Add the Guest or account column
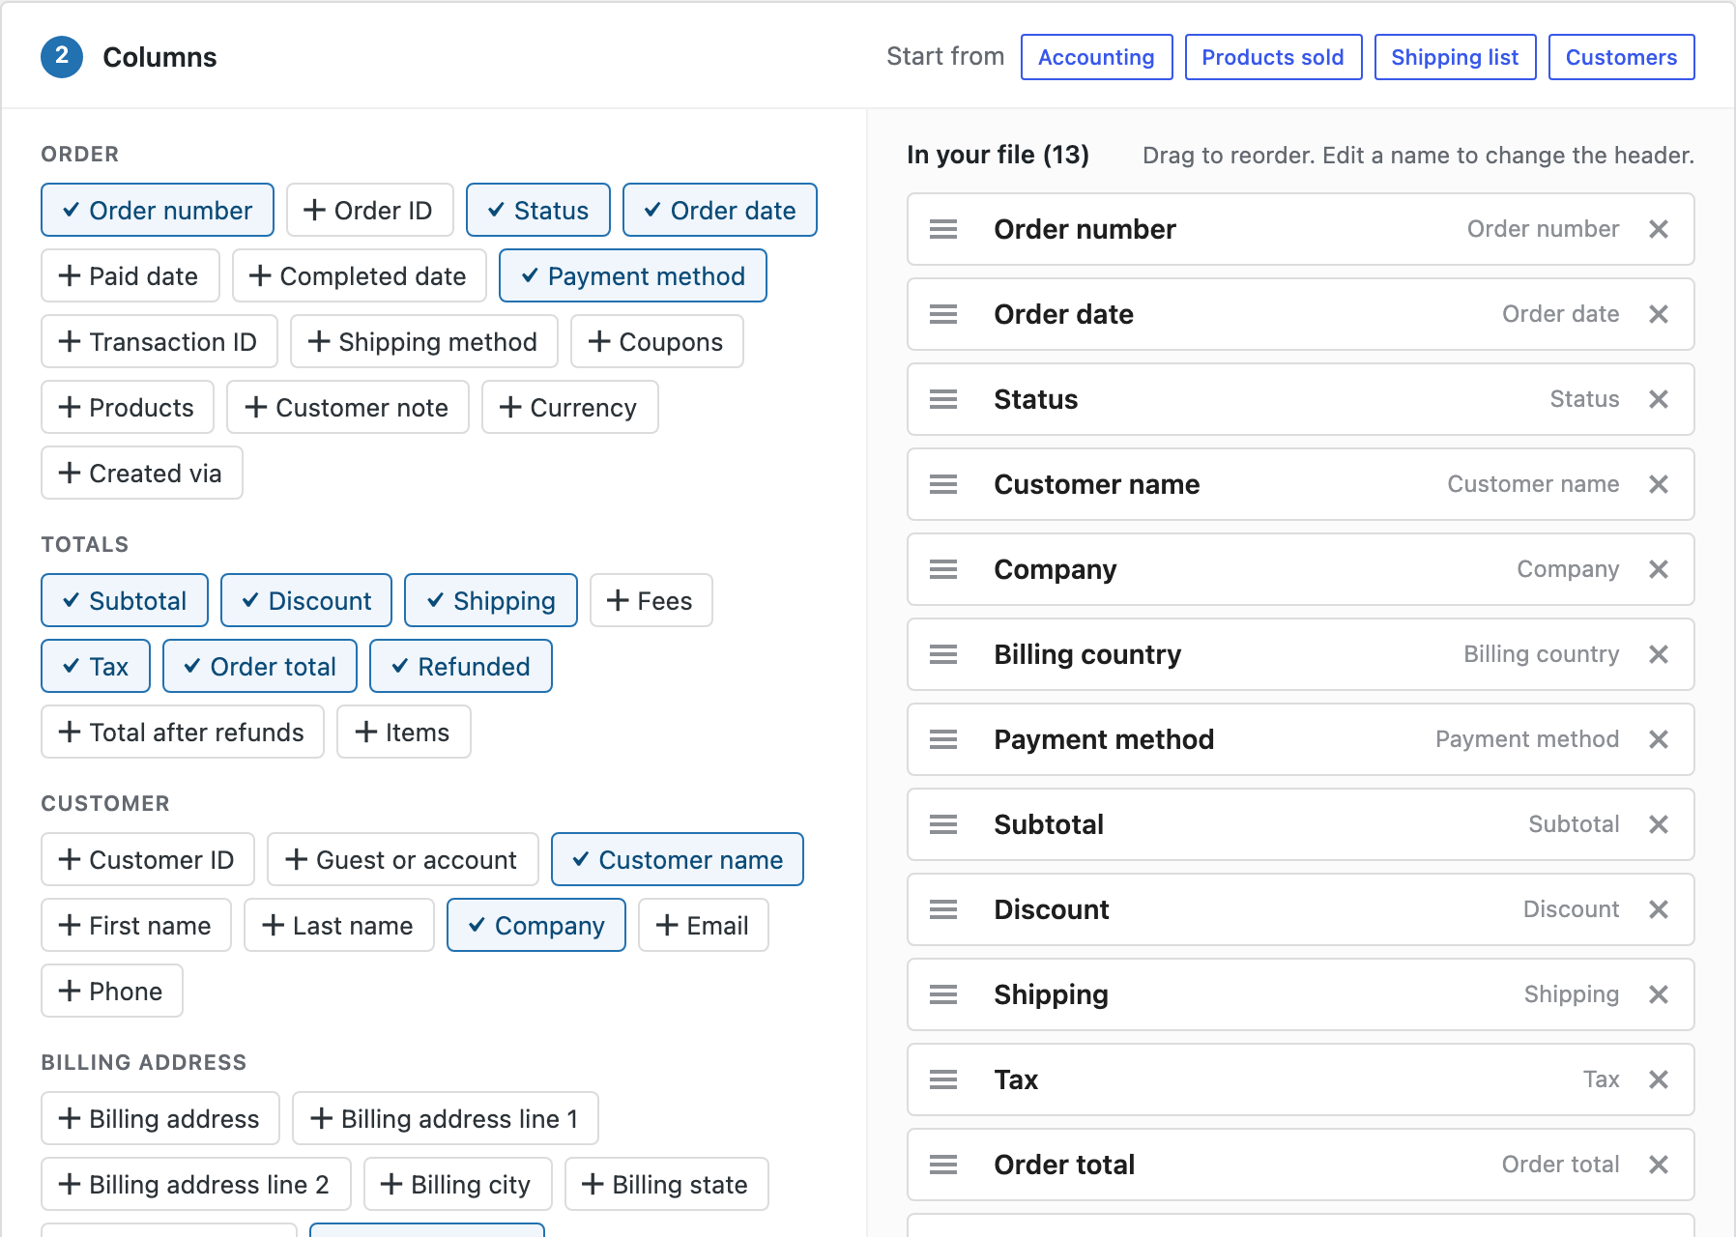Screen dimensions: 1736x1237 [x=403, y=859]
